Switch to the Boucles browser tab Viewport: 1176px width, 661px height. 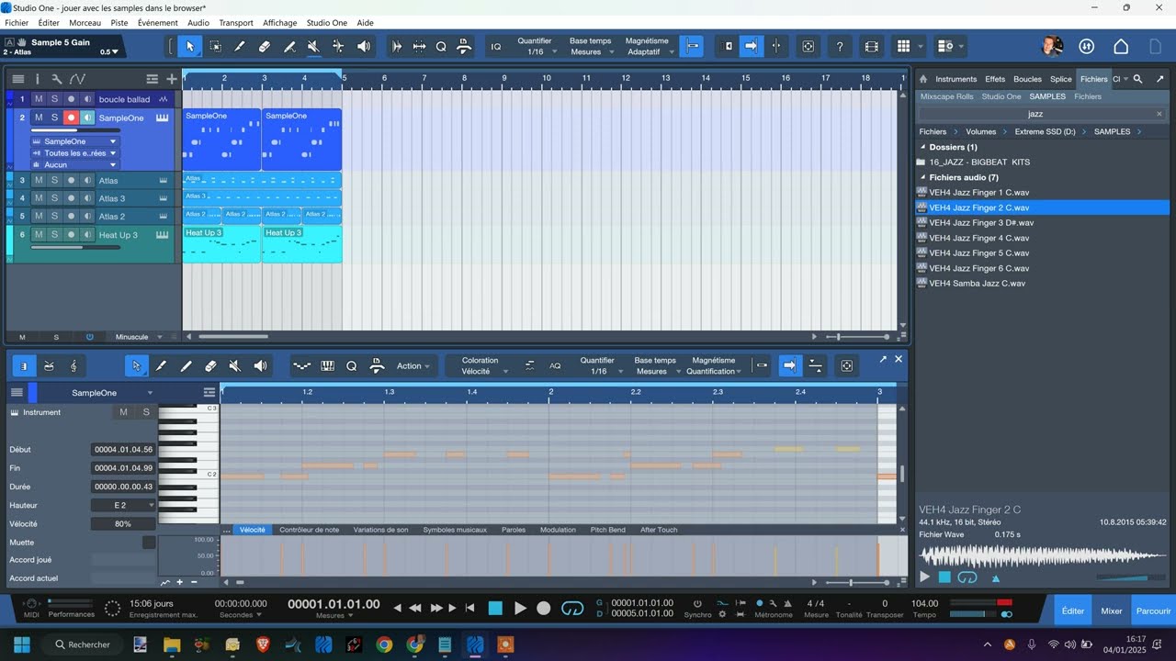[1027, 79]
